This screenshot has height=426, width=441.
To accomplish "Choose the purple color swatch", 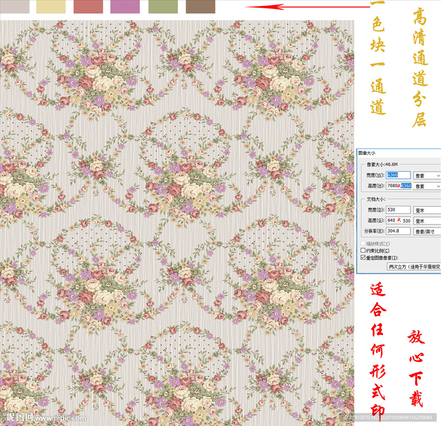I will (125, 6).
